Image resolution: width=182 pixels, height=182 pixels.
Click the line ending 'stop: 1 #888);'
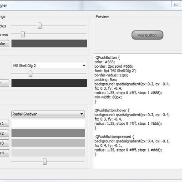click(x=128, y=93)
